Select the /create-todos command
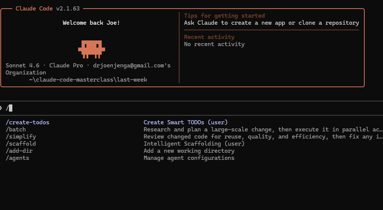The width and height of the screenshot is (383, 210). (27, 122)
